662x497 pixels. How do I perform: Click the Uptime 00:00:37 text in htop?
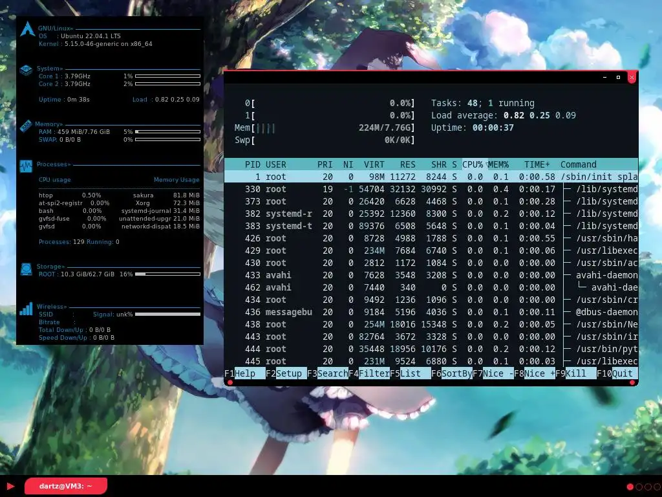click(x=473, y=127)
